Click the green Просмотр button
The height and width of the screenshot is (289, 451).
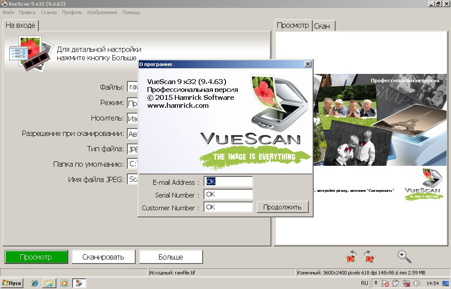(x=36, y=257)
